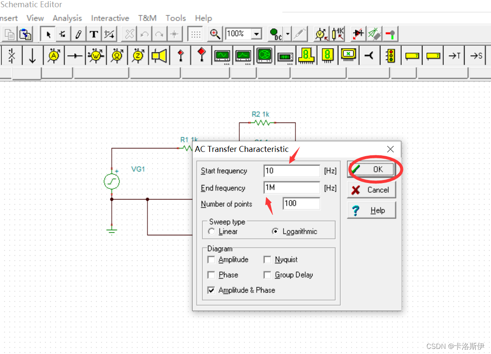Select the Logarithmic sweep type
491x354 pixels.
275,231
